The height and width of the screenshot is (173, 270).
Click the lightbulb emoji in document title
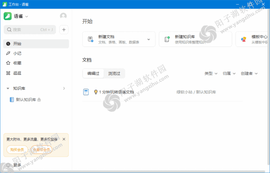coord(96,92)
